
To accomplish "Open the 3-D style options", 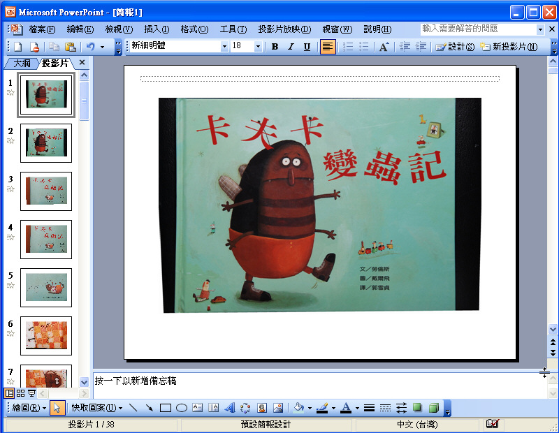I will (434, 408).
